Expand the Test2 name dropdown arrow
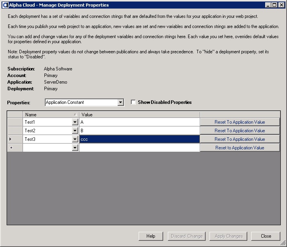 [75, 131]
